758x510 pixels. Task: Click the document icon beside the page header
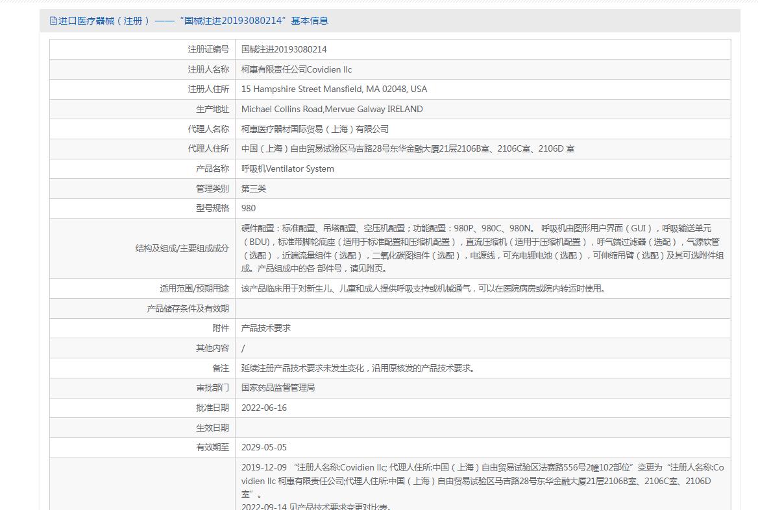coord(53,21)
